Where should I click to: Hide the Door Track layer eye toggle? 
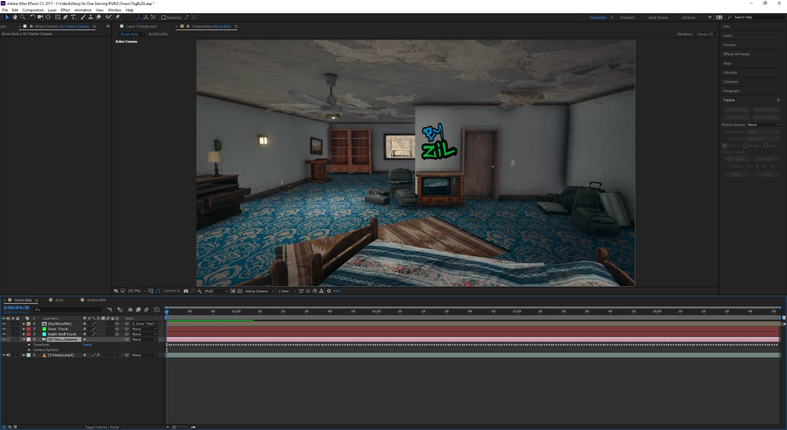4,329
